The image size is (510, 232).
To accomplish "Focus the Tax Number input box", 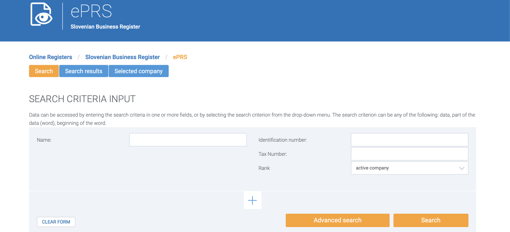I will 409,154.
